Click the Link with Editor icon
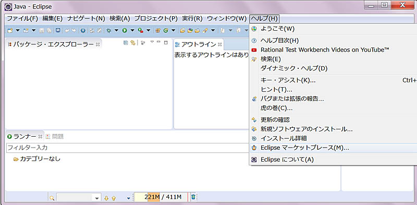The height and width of the screenshot is (205, 417). (133, 43)
